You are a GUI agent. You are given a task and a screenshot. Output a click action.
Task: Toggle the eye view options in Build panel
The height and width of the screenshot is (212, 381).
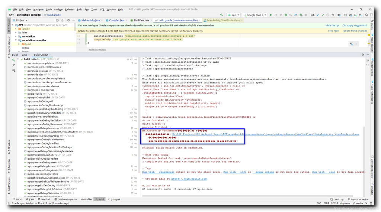[x=14, y=70]
